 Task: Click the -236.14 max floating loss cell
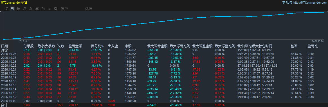pyautogui.click(x=152, y=89)
